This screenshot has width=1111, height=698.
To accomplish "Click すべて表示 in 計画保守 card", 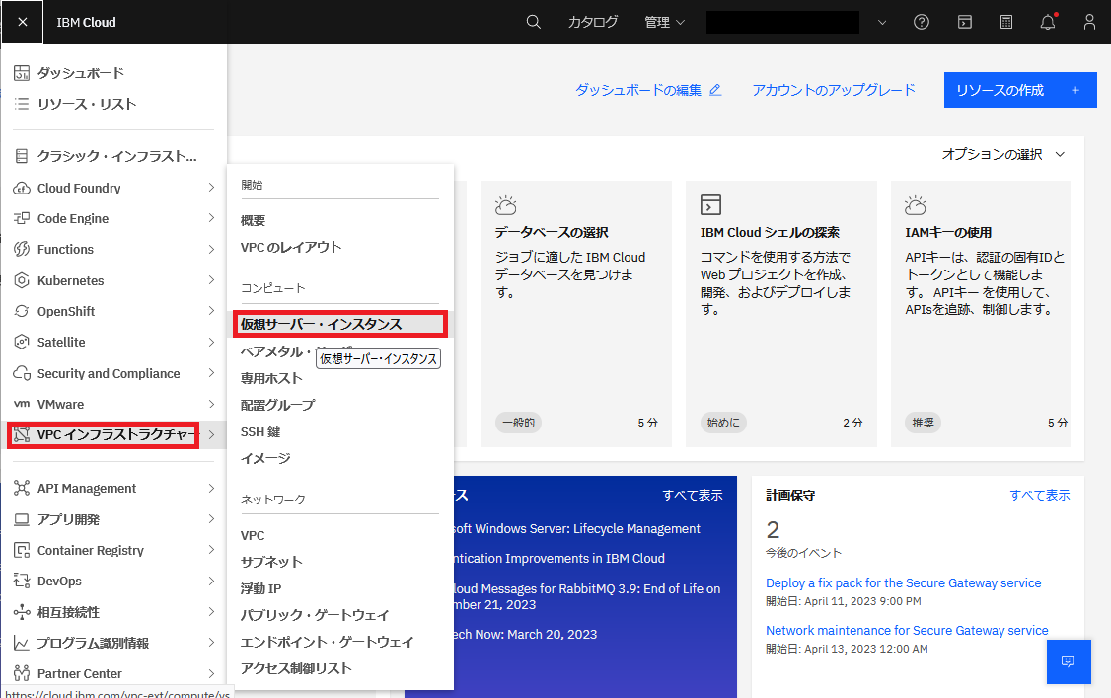I will click(1040, 495).
